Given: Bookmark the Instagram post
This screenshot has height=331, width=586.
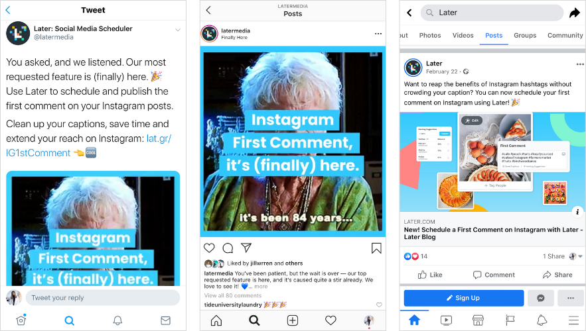Looking at the screenshot, I should pyautogui.click(x=376, y=248).
